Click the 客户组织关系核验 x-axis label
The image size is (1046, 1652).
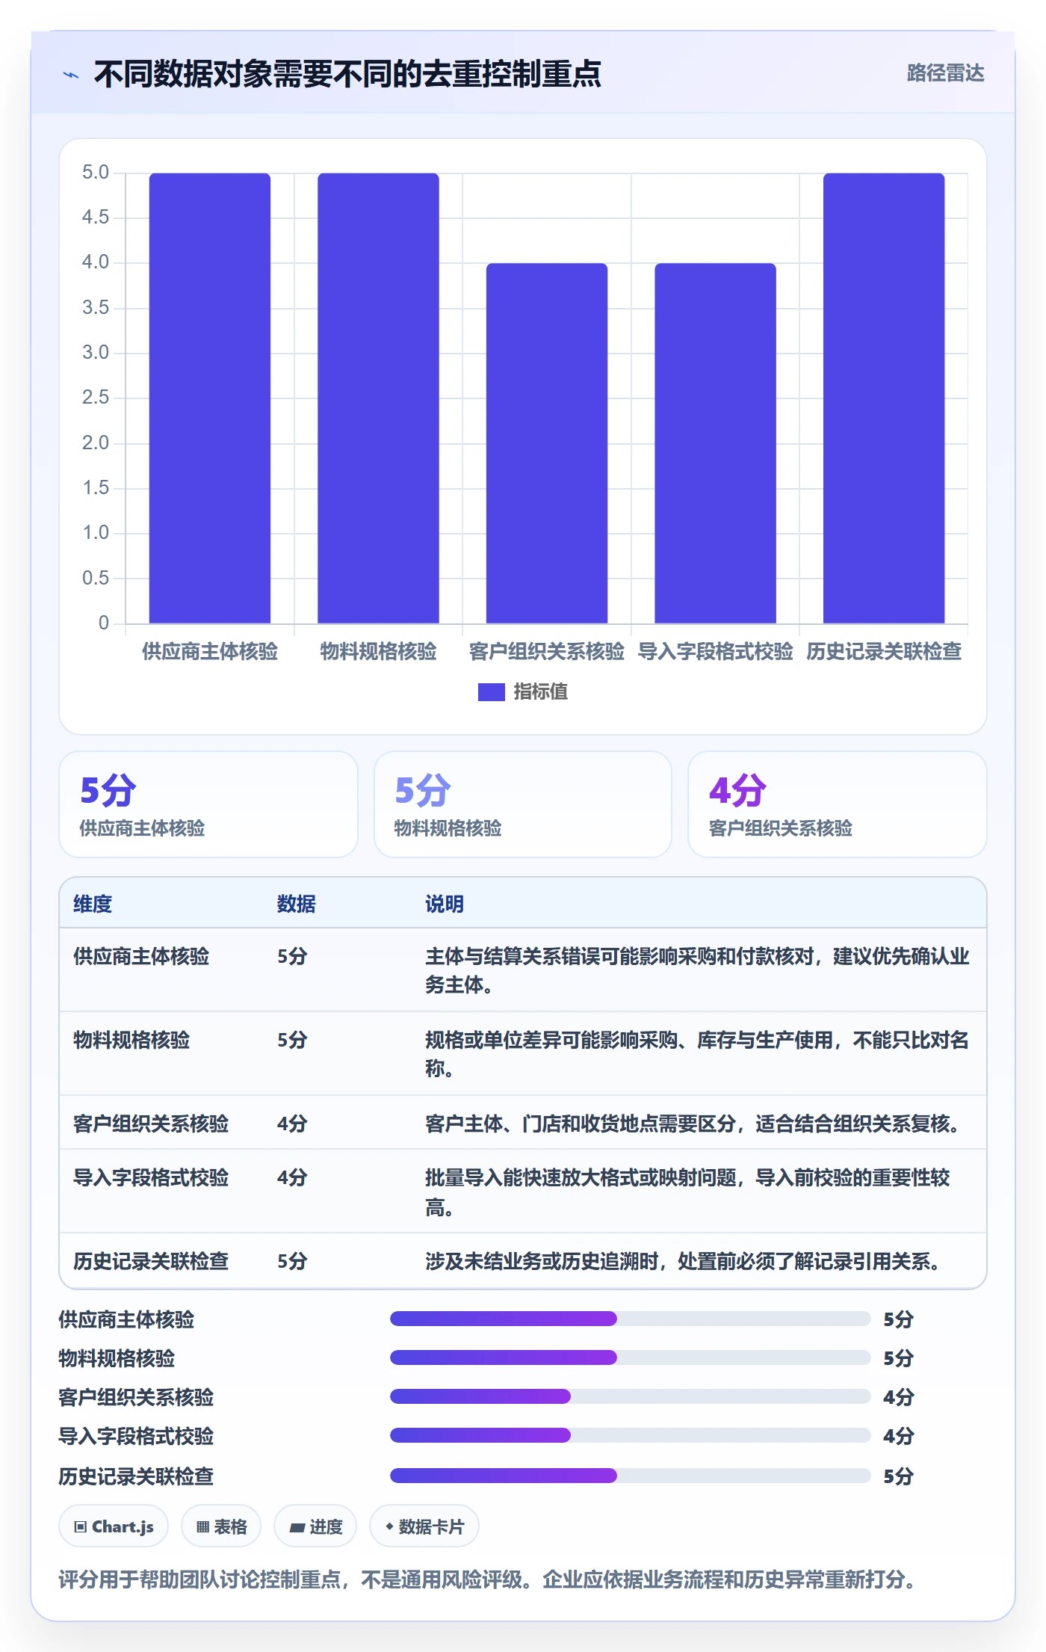pos(547,652)
